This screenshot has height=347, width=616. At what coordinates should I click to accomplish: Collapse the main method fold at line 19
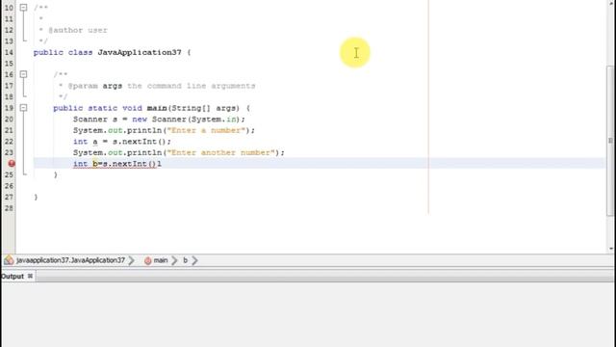23,108
